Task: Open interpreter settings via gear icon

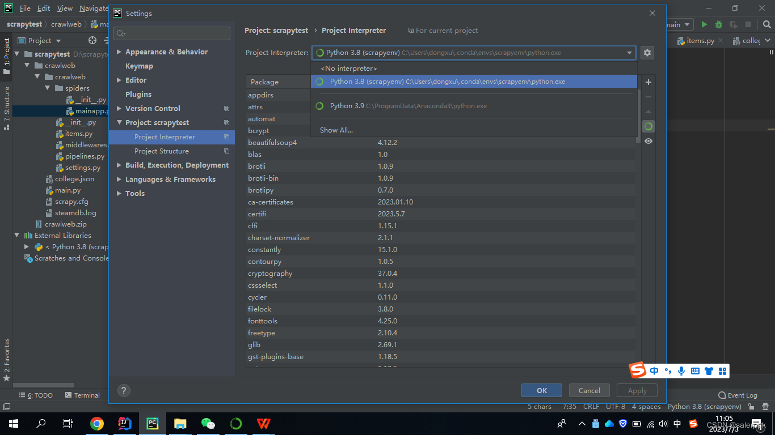Action: pos(647,52)
